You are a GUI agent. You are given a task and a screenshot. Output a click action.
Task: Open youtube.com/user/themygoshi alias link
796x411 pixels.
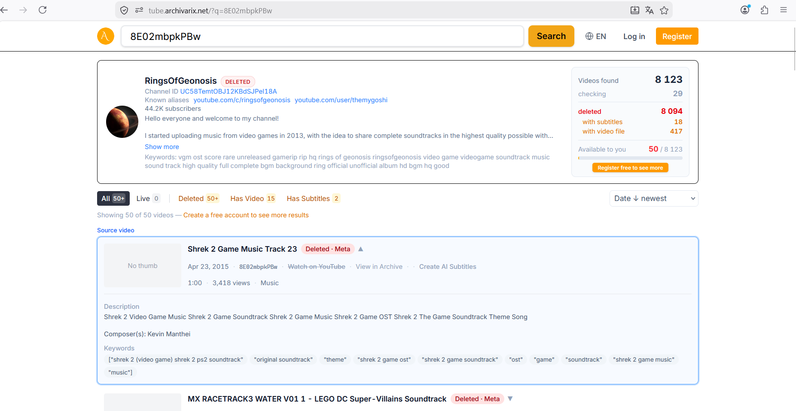[341, 100]
